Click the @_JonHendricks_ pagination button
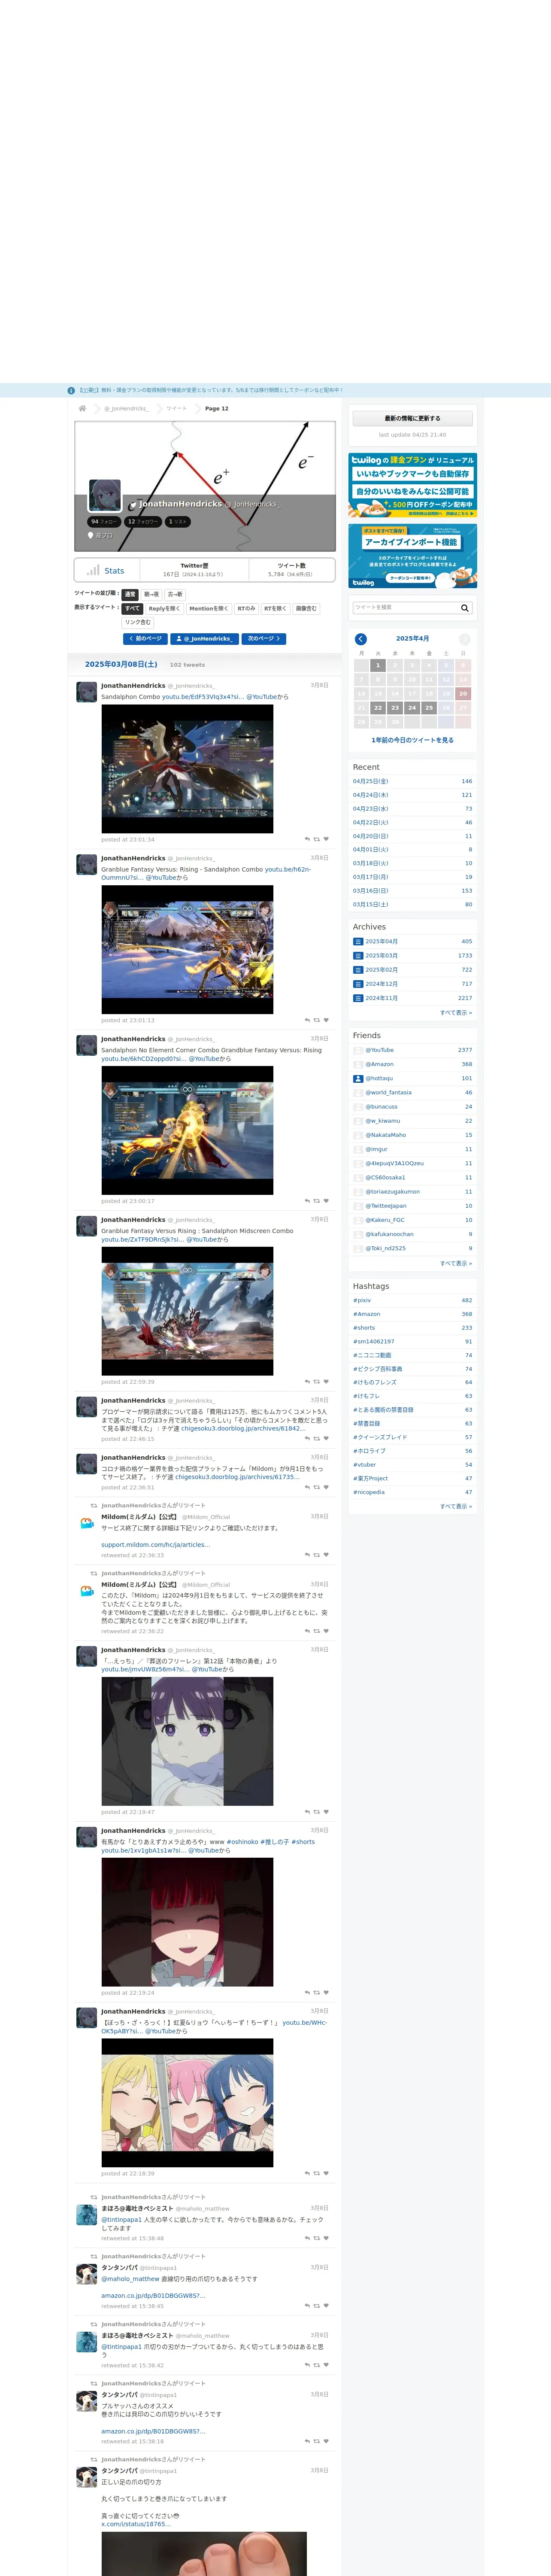 [205, 638]
